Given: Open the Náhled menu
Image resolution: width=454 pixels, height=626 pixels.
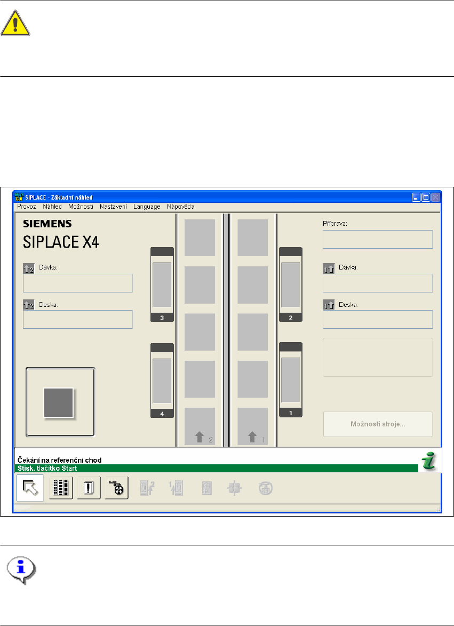Looking at the screenshot, I should [52, 207].
